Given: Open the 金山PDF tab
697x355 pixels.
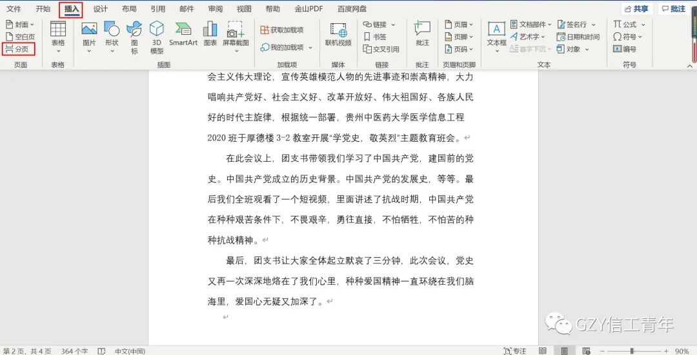Looking at the screenshot, I should (x=308, y=9).
